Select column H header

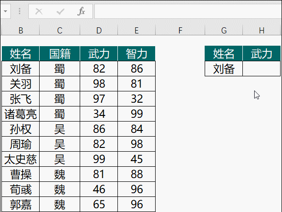[262, 30]
